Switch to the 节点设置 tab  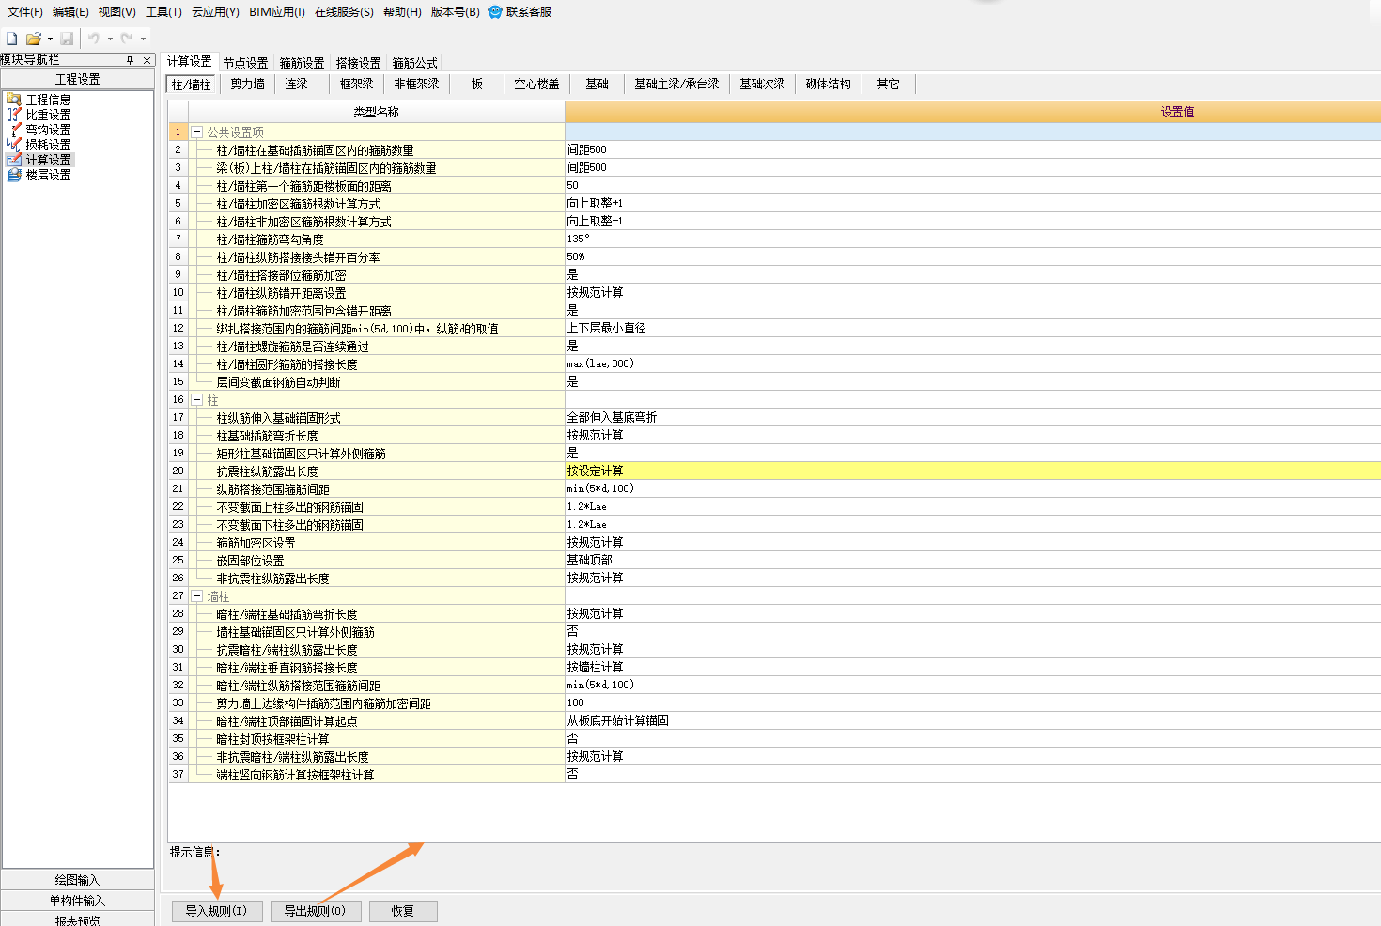tap(245, 63)
